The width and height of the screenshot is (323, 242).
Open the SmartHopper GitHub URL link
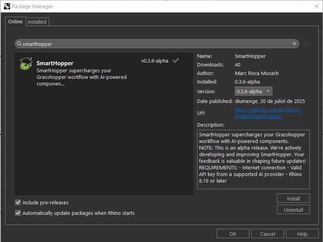(x=268, y=113)
